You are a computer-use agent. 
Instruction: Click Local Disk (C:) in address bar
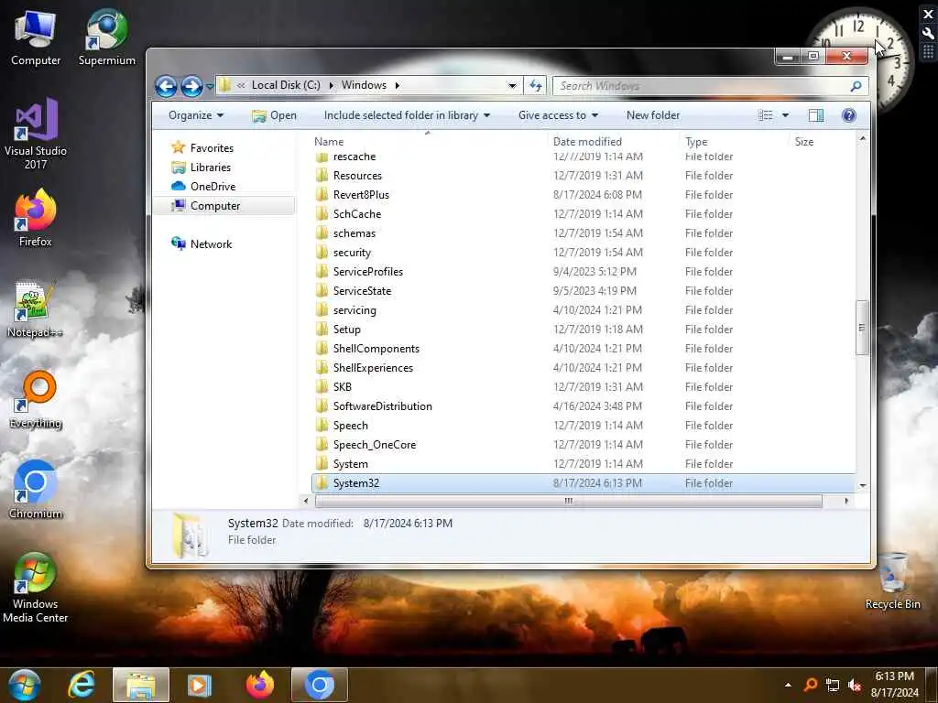pos(286,85)
